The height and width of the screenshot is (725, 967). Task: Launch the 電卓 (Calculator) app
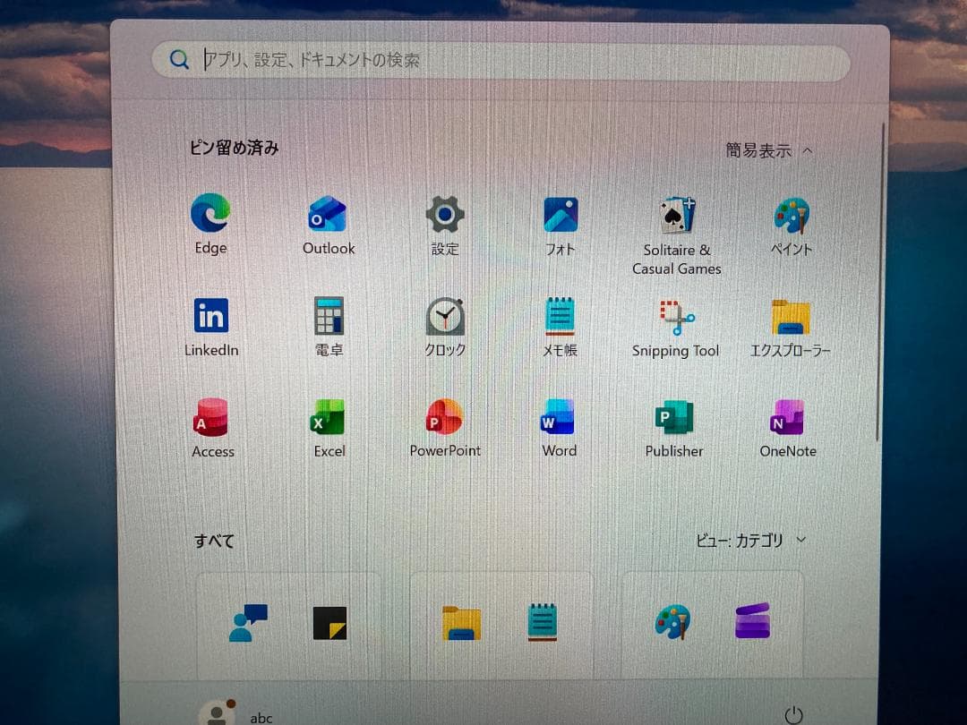pos(329,328)
